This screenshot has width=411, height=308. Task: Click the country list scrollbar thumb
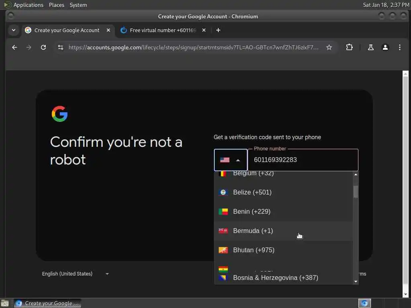click(x=356, y=192)
